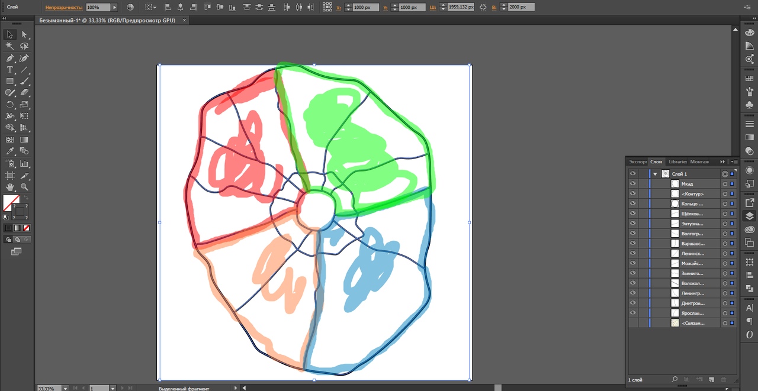This screenshot has width=758, height=391.
Task: Select the Eraser tool
Action: point(24,93)
